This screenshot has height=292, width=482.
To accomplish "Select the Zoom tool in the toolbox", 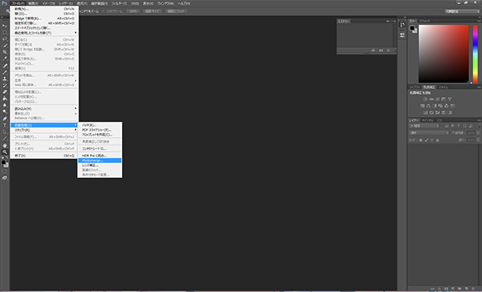I will pyautogui.click(x=5, y=152).
